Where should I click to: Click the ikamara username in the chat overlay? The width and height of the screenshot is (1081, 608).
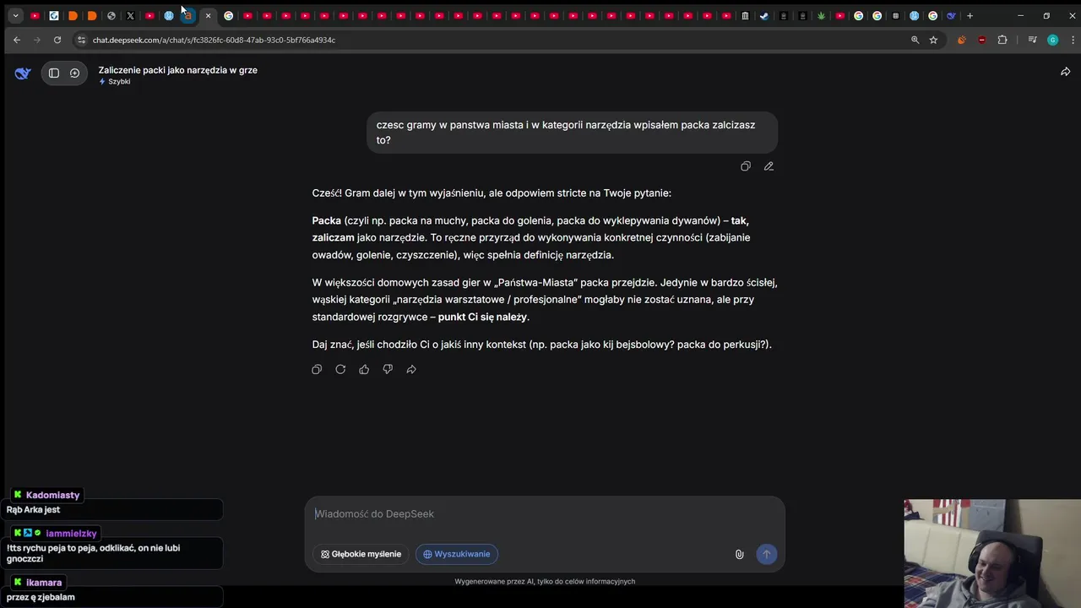(x=43, y=583)
